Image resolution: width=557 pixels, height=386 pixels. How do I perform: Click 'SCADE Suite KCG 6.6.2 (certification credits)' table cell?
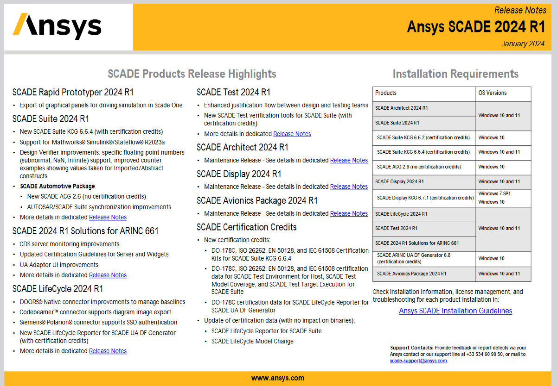coord(423,137)
